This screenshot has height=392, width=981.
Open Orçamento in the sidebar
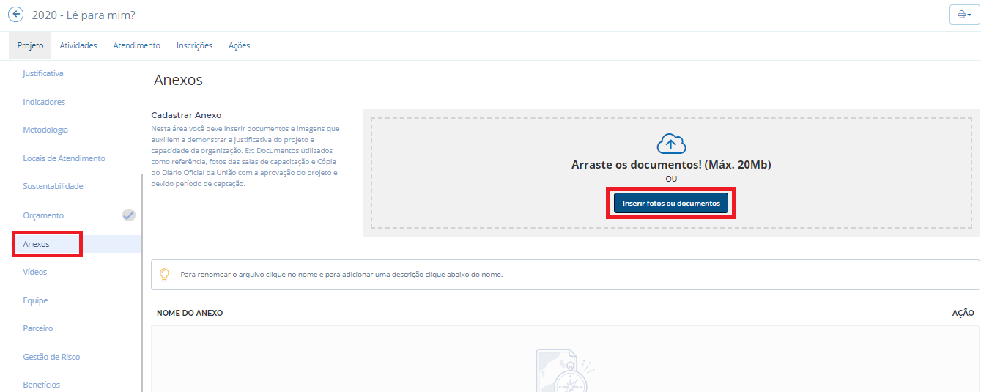click(43, 215)
